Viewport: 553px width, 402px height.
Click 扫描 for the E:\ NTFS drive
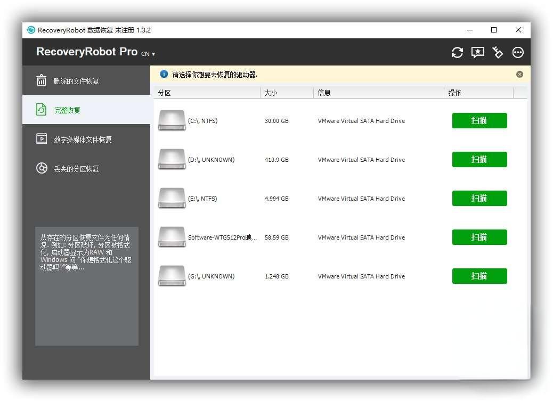point(479,199)
